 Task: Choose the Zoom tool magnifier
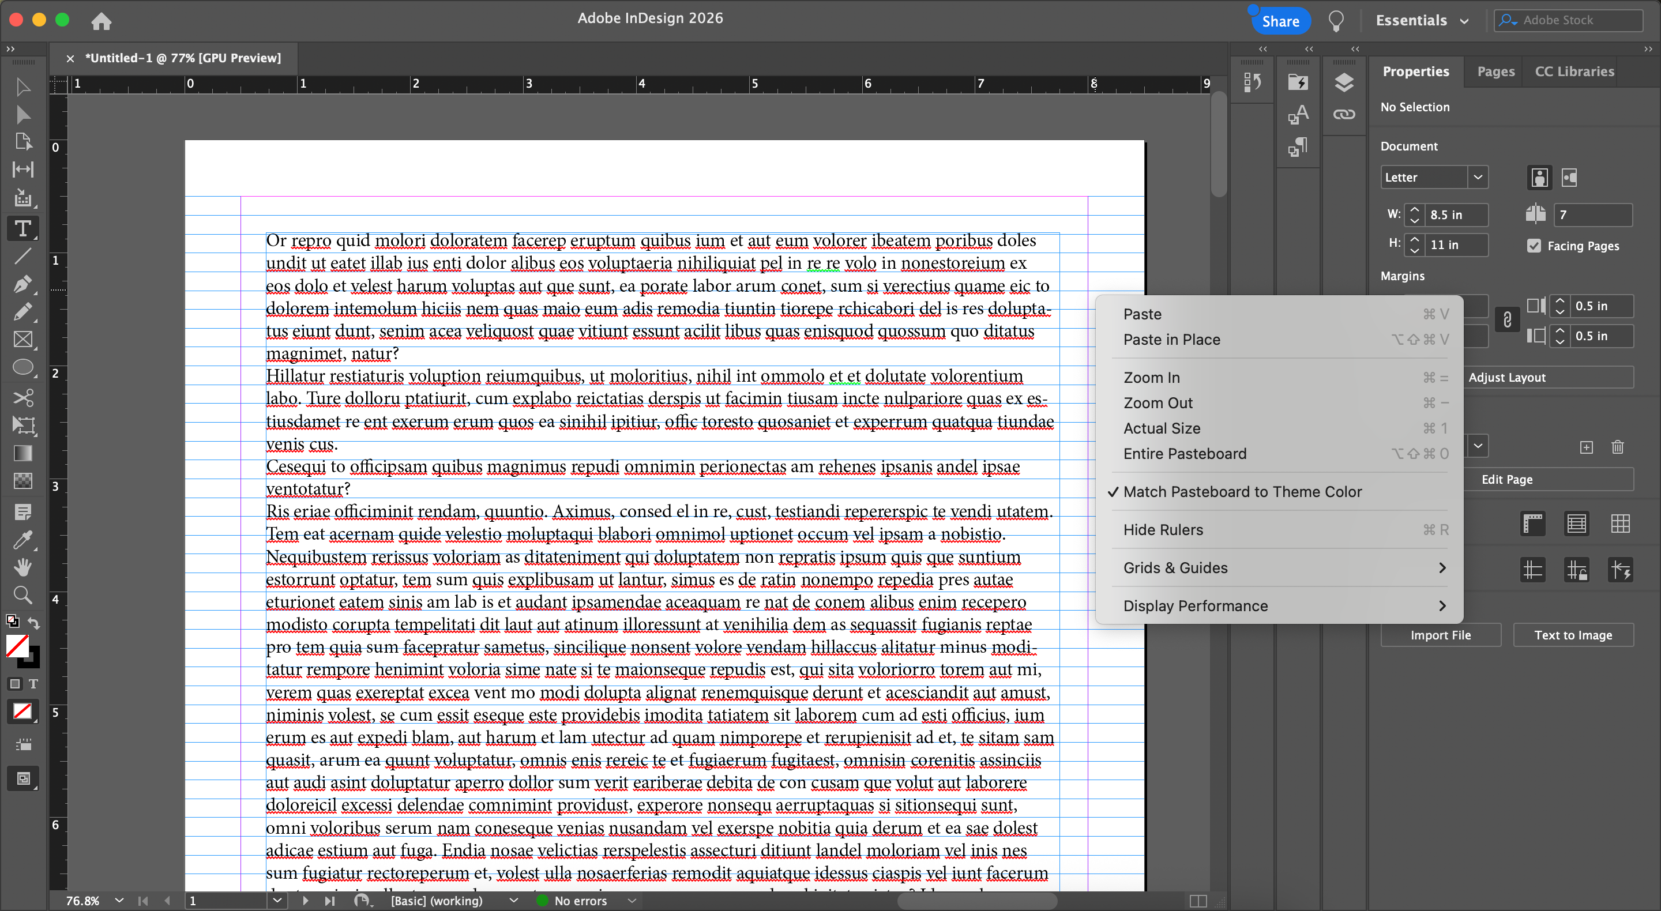tap(22, 594)
